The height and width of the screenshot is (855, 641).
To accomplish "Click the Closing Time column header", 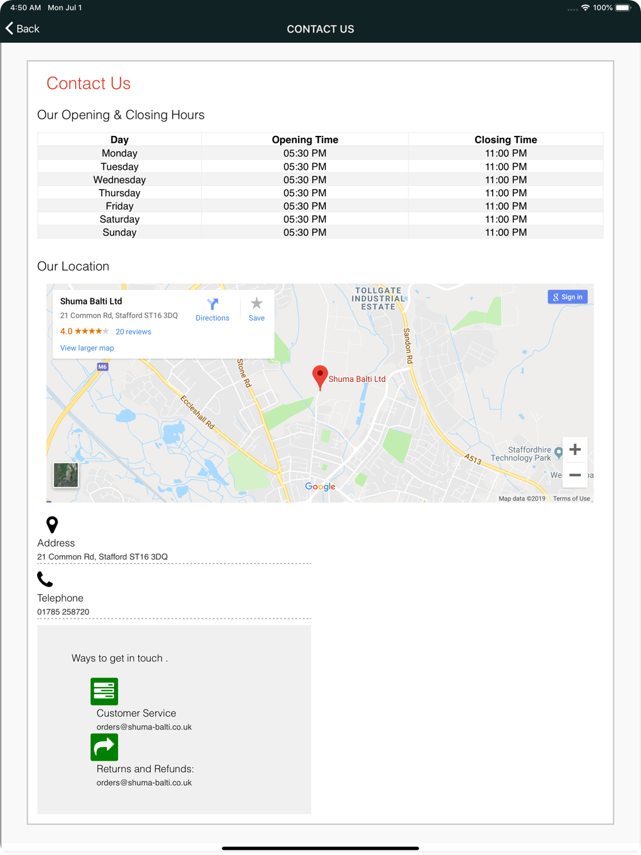I will click(506, 140).
